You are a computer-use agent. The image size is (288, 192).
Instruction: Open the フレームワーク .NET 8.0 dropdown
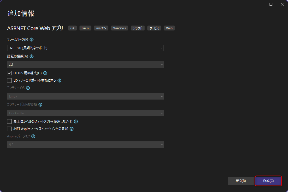(85, 48)
